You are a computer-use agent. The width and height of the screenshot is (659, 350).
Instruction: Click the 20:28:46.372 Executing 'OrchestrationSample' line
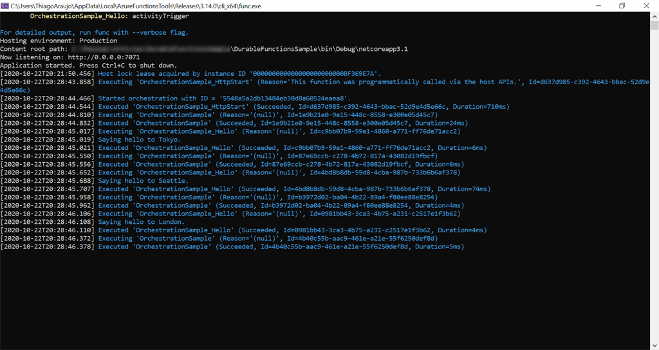tap(219, 238)
